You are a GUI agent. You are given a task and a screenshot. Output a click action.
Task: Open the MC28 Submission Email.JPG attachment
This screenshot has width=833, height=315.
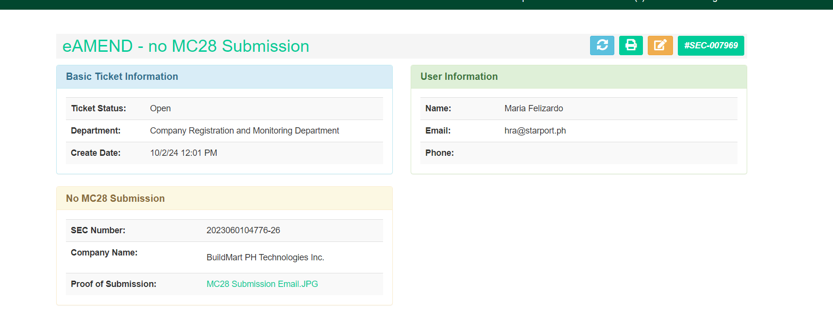tap(262, 284)
